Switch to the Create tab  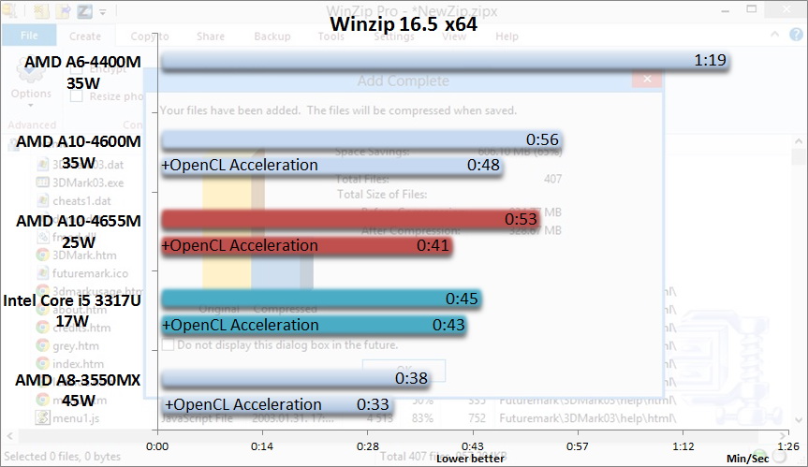click(85, 36)
